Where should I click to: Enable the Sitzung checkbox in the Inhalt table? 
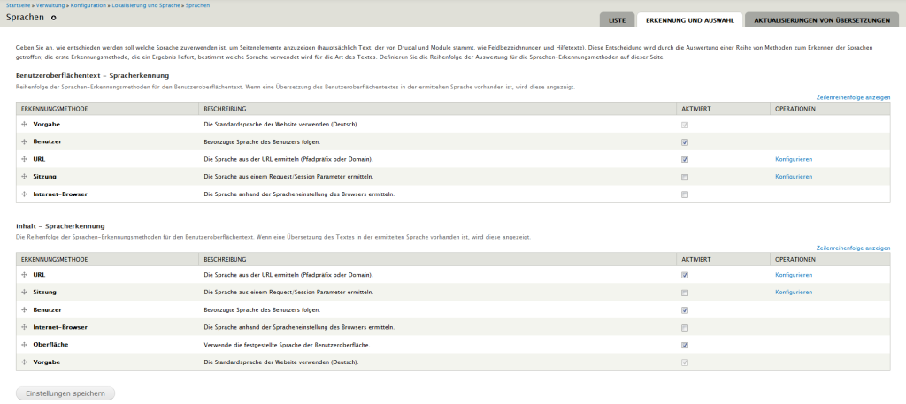click(x=685, y=293)
